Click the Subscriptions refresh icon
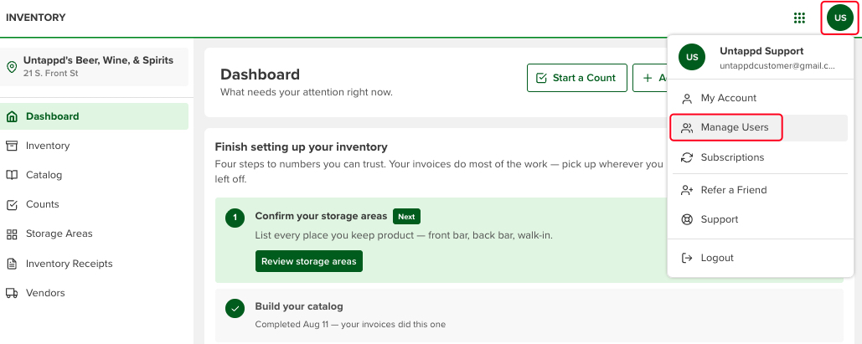 687,157
